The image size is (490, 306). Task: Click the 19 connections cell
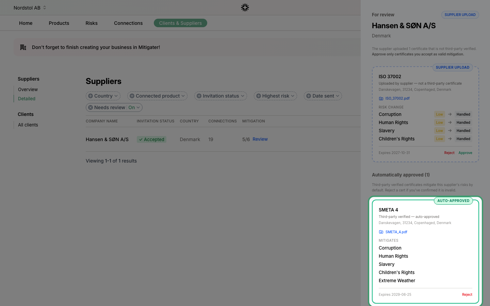click(211, 139)
